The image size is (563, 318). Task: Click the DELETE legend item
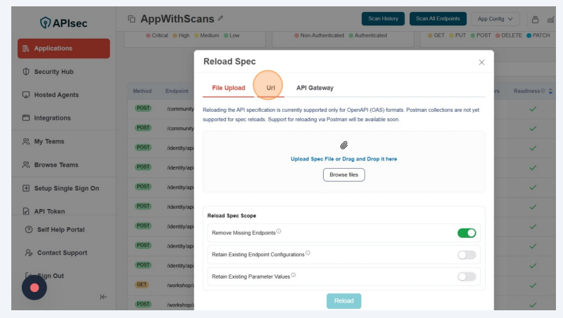point(508,36)
